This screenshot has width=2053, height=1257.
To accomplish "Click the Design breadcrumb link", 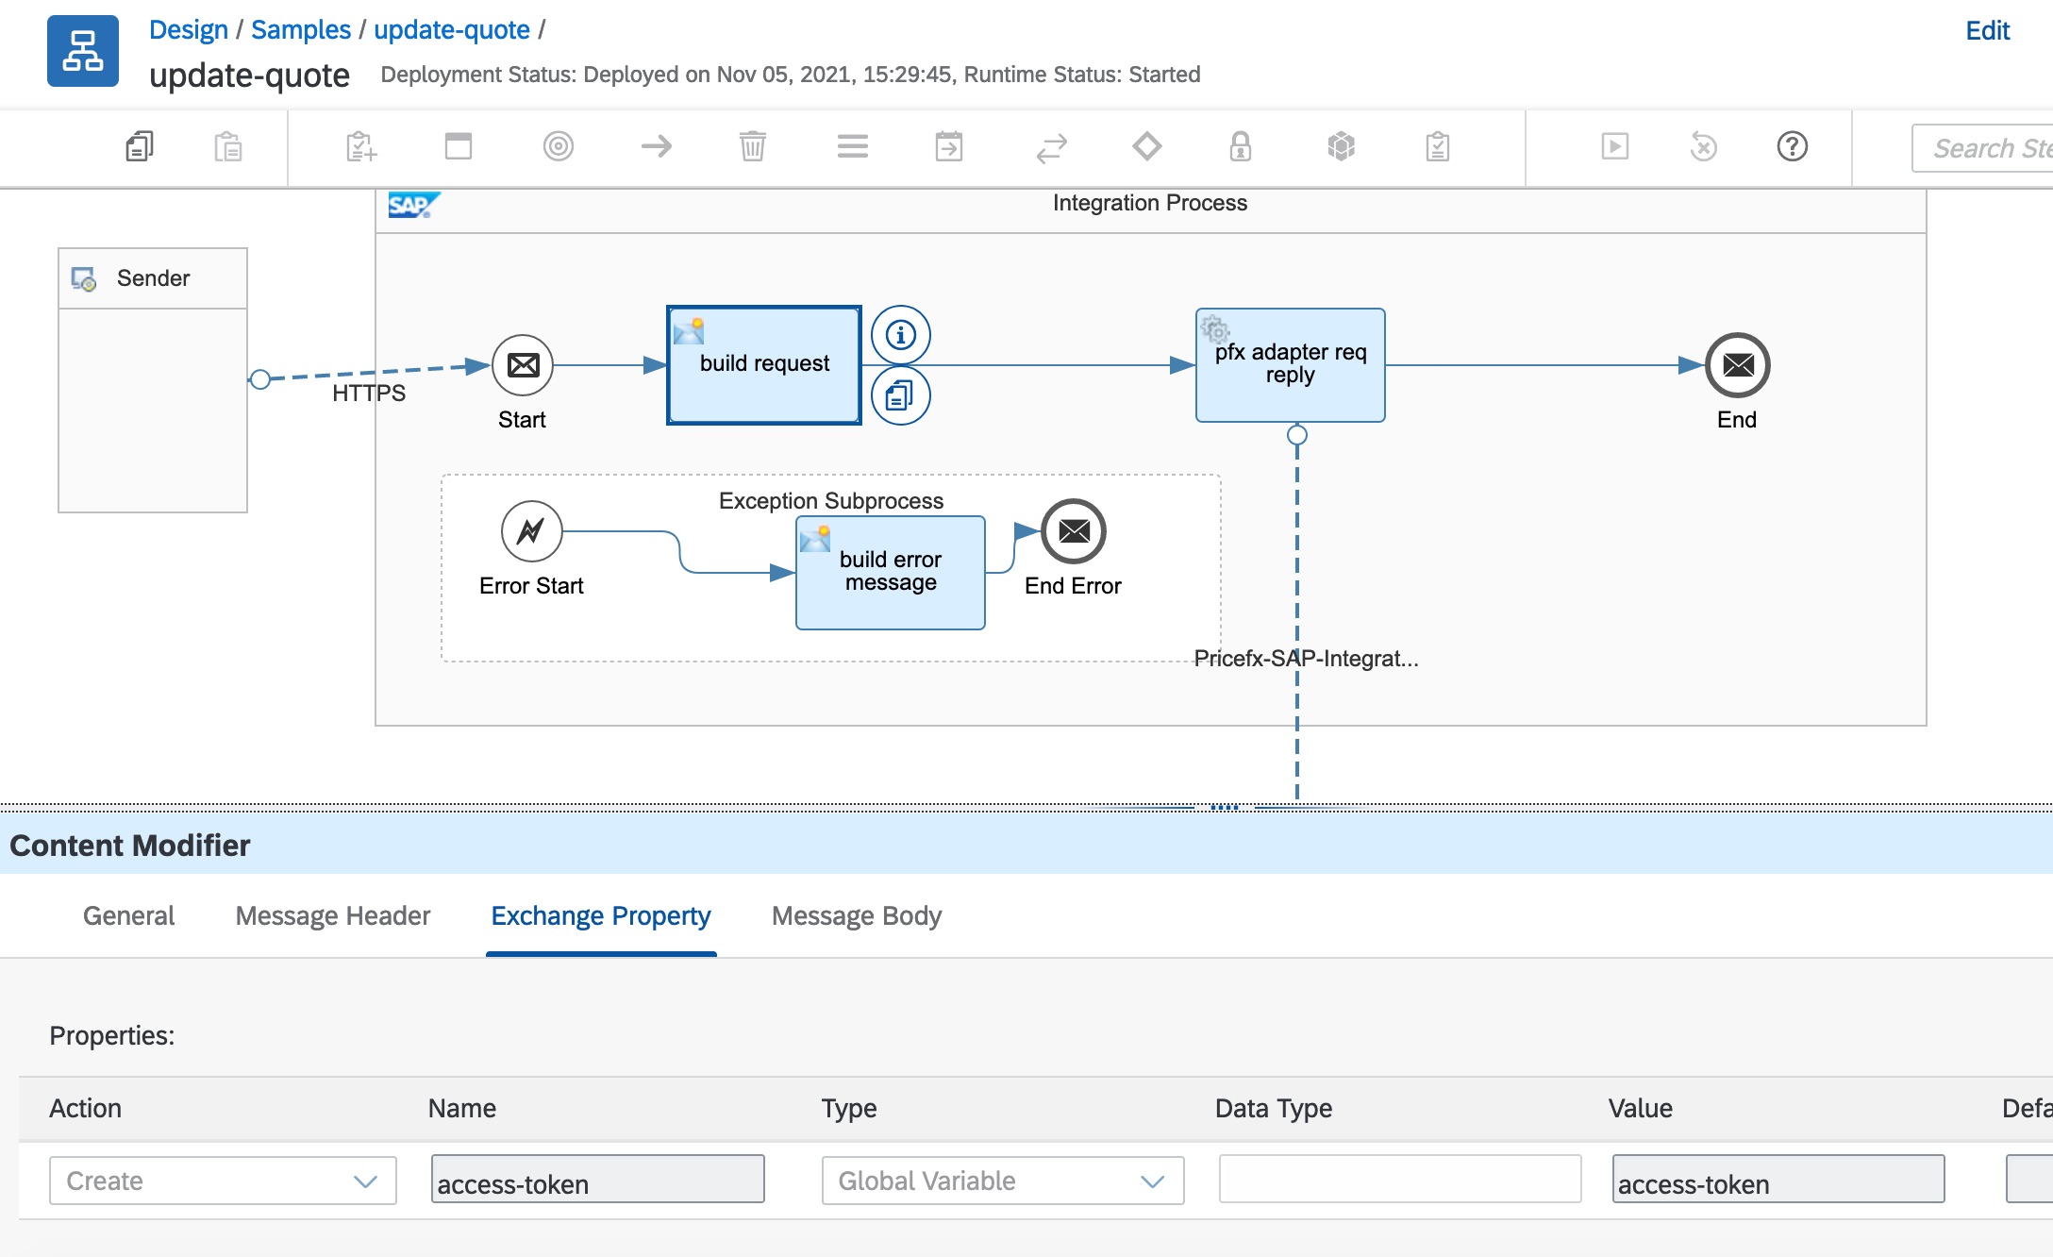I will pos(188,29).
